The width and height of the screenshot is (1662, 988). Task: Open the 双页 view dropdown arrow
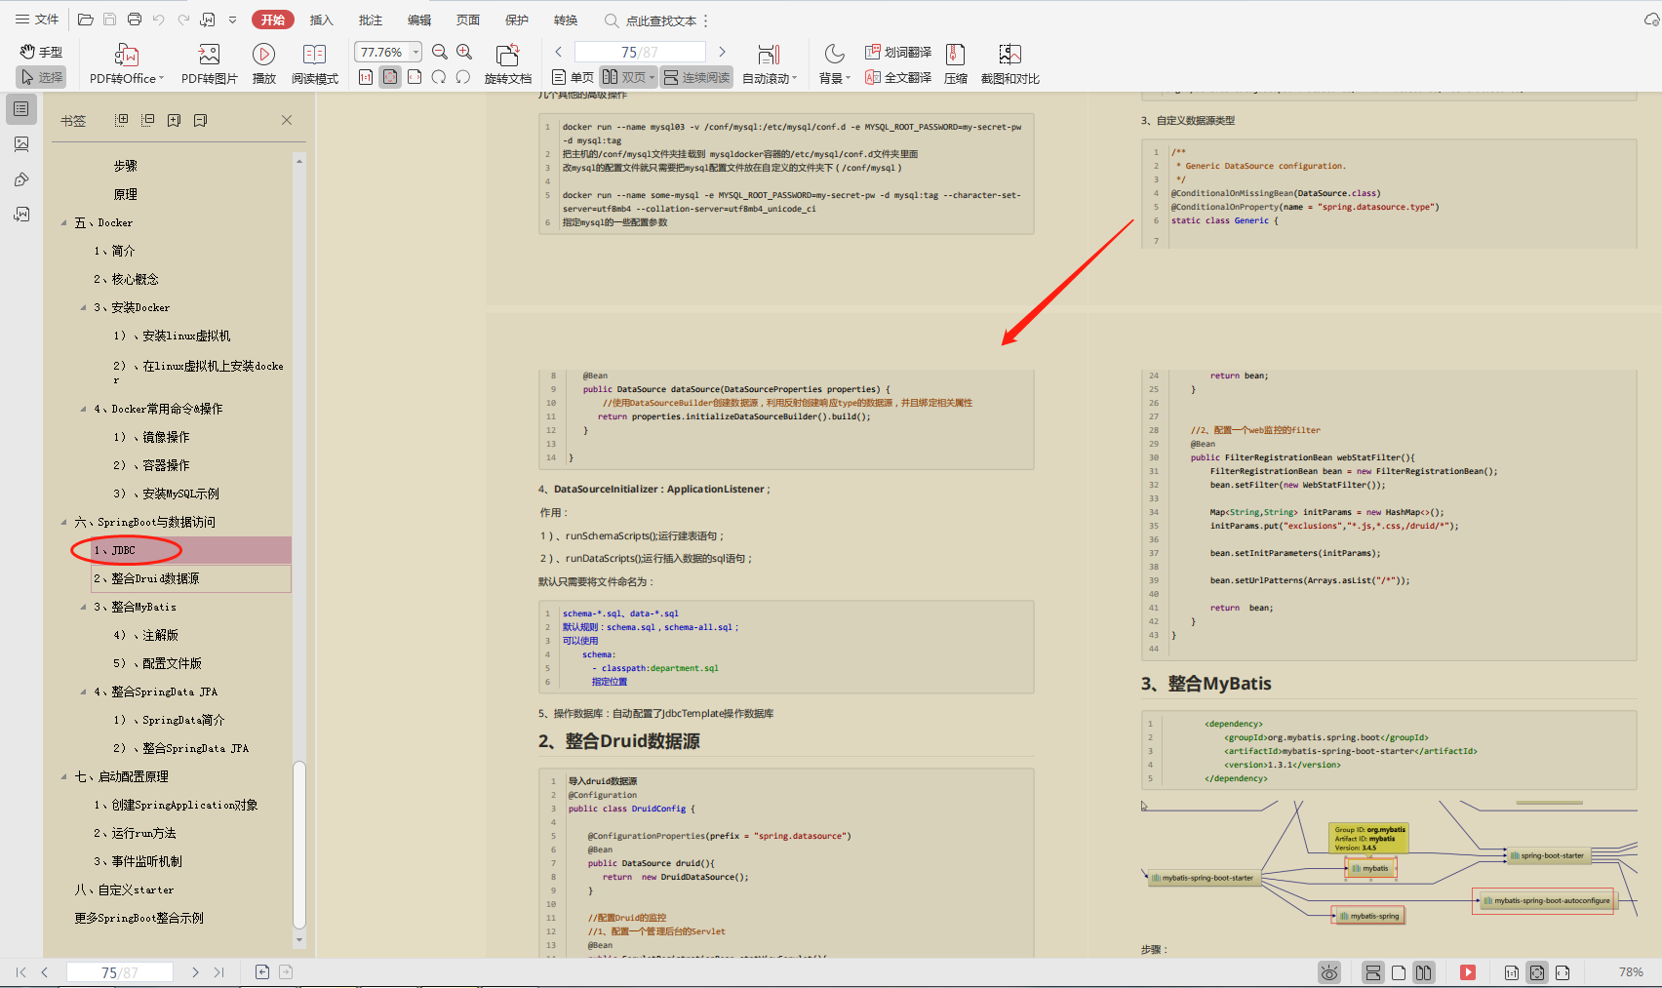click(653, 78)
